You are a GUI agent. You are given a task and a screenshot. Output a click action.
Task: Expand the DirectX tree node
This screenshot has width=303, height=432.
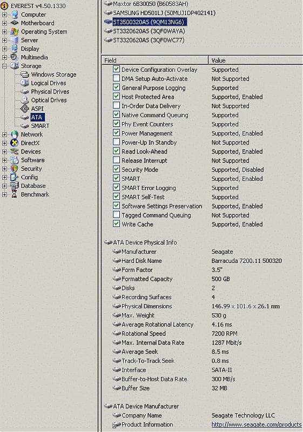pyautogui.click(x=4, y=143)
